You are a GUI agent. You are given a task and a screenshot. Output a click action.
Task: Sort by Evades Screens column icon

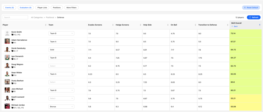113,25
